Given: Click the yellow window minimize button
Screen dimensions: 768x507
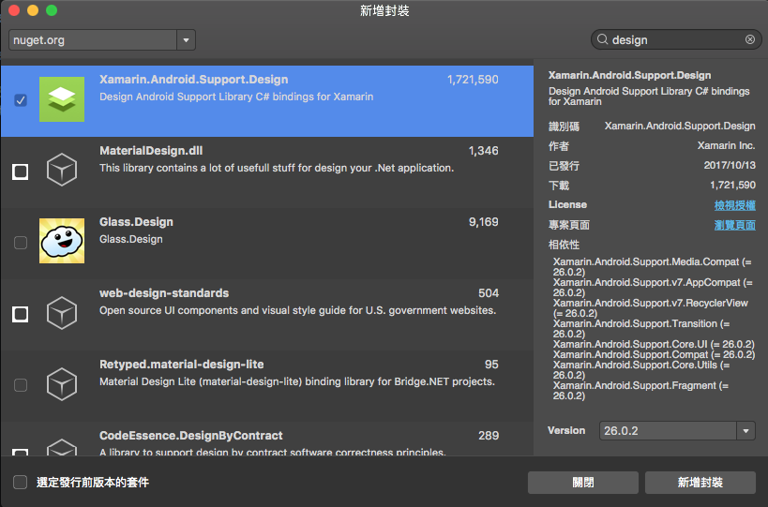Looking at the screenshot, I should pyautogui.click(x=33, y=10).
